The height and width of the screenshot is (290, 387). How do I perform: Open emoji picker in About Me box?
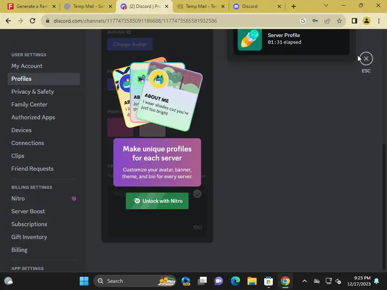tap(197, 194)
